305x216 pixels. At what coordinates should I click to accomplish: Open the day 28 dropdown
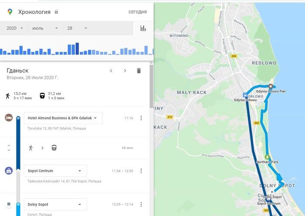(77, 28)
